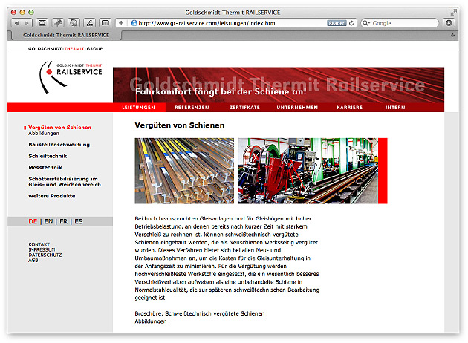This screenshot has height=343, width=468.
Task: Open the KARRIERE menu item
Action: pyautogui.click(x=349, y=108)
